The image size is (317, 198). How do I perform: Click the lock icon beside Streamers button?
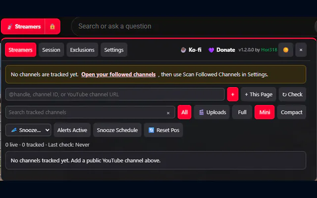53,26
